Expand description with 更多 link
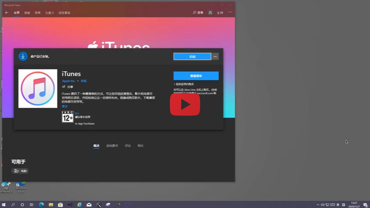Image resolution: width=370 pixels, height=208 pixels. tap(65, 106)
